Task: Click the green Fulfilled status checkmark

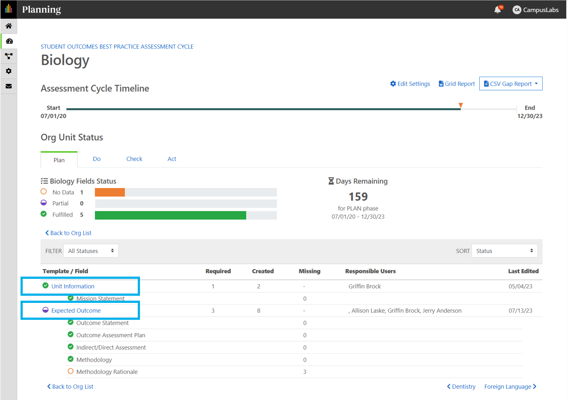Action: (x=44, y=214)
